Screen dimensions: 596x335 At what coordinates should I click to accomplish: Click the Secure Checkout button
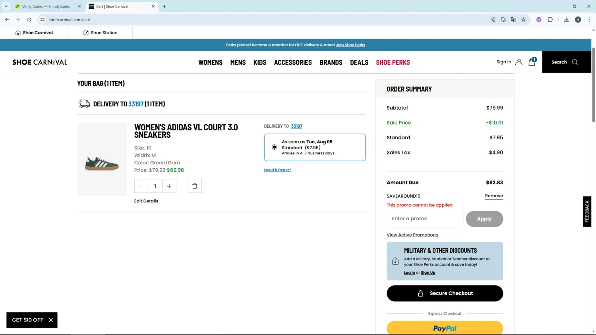[445, 293]
